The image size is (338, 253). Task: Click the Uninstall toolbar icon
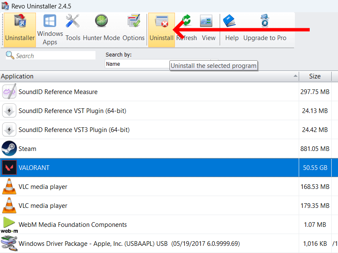161,20
